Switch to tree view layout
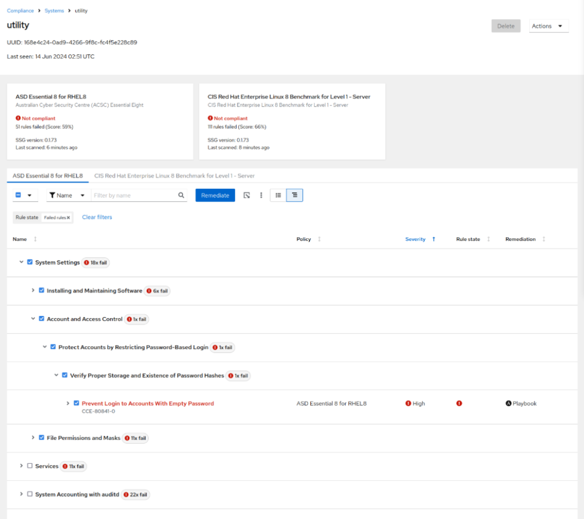The width and height of the screenshot is (584, 519). click(294, 195)
